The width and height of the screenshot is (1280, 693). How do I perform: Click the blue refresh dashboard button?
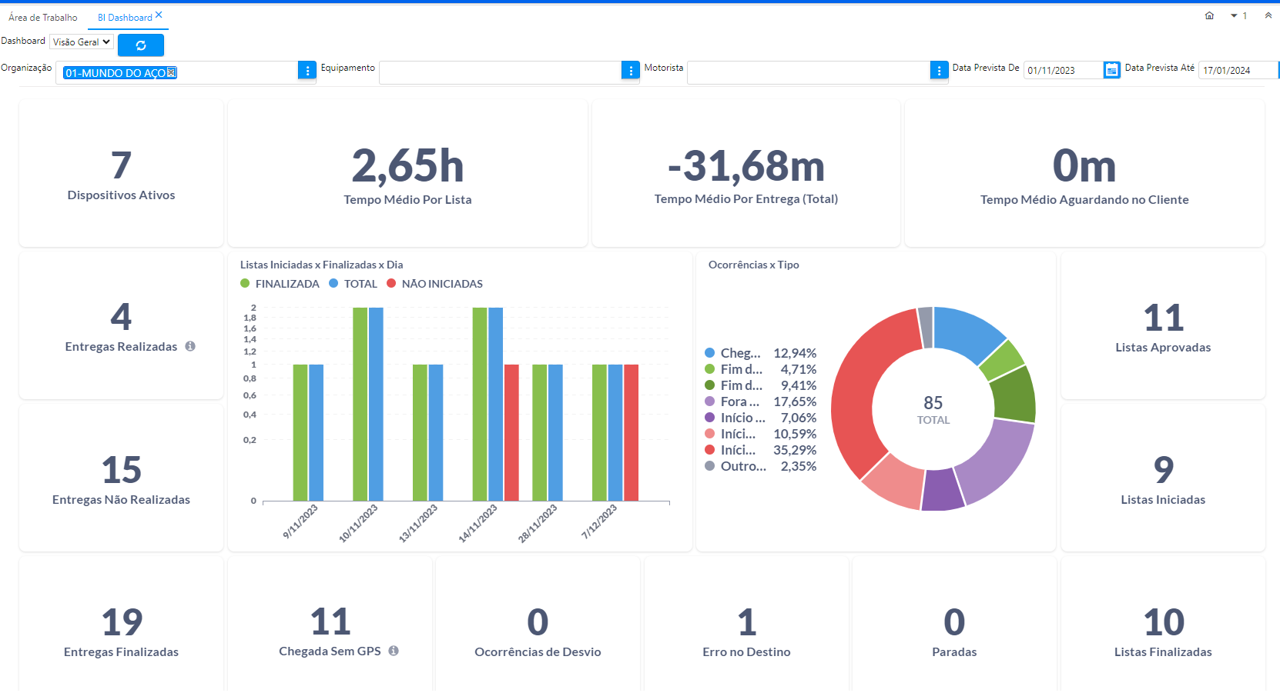point(140,45)
